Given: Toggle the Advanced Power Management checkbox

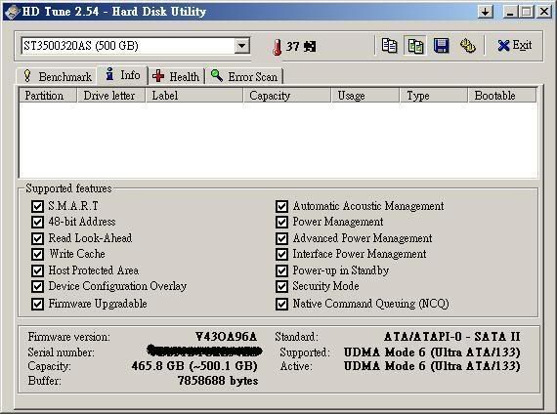Looking at the screenshot, I should pyautogui.click(x=281, y=238).
